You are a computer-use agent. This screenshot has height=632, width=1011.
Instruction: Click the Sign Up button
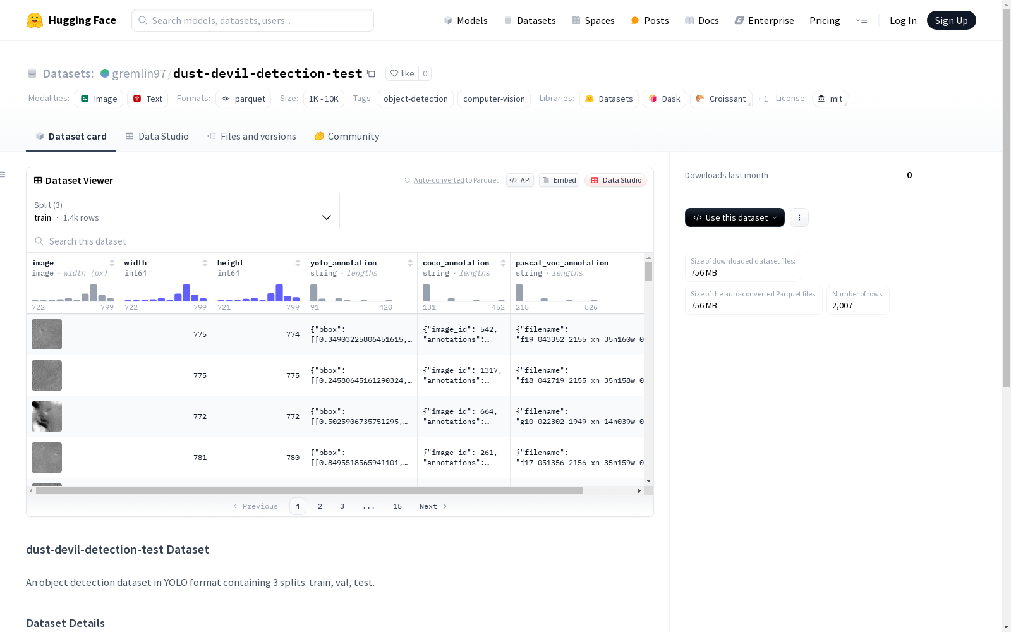click(x=951, y=20)
